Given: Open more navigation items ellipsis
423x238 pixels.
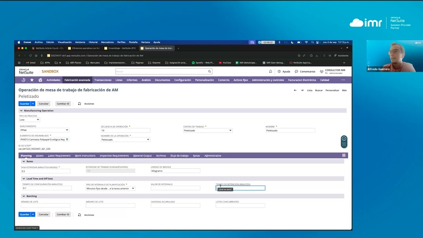Looking at the screenshot, I should click(x=343, y=80).
